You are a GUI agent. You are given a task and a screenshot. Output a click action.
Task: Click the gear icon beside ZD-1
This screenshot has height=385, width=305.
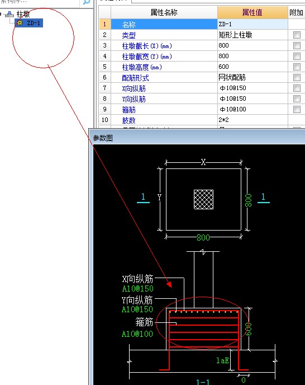[x=20, y=23]
